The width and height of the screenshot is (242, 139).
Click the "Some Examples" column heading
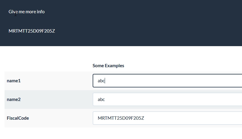tap(108, 66)
